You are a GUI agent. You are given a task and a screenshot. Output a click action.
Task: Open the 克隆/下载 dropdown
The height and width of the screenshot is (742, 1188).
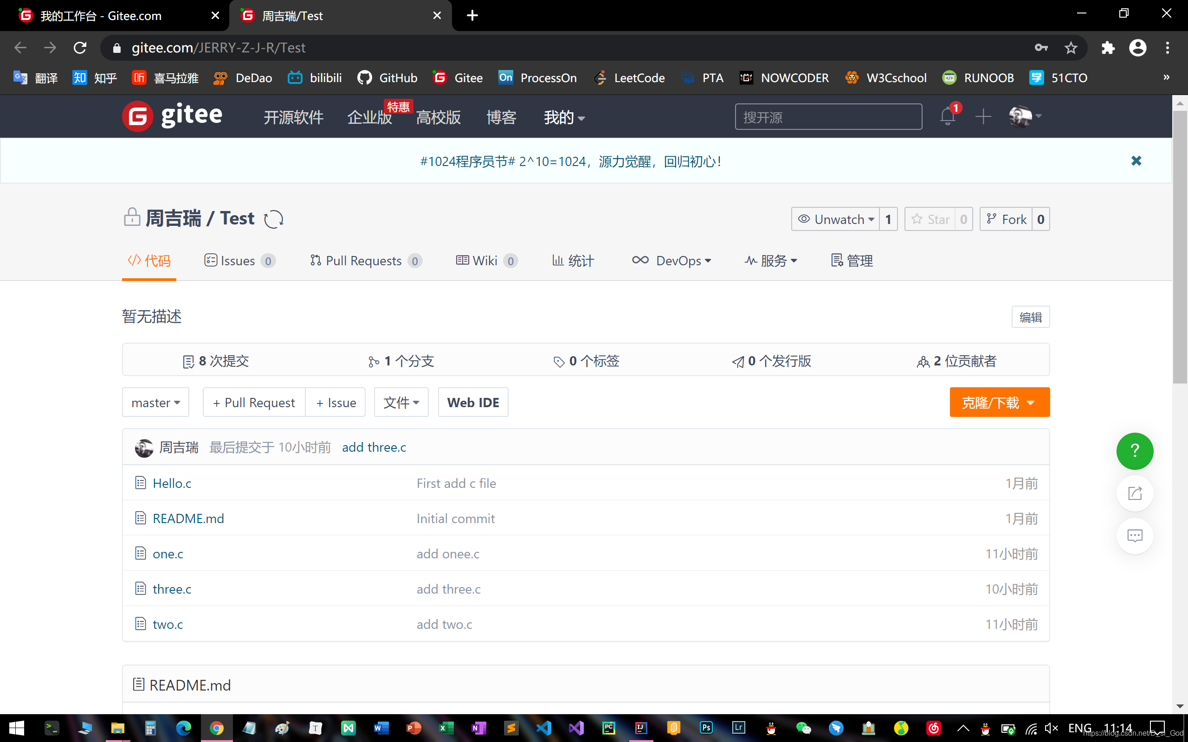point(999,403)
